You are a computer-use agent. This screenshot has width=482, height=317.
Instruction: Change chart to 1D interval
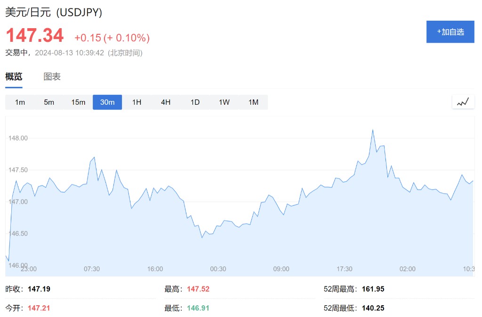195,102
